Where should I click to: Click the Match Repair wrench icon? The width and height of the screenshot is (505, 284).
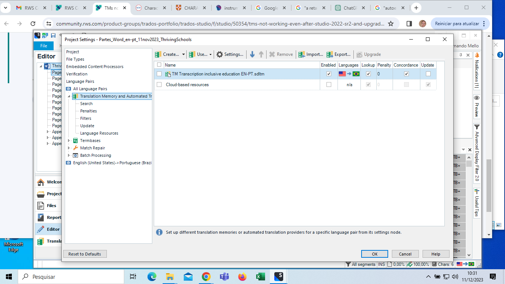75,148
